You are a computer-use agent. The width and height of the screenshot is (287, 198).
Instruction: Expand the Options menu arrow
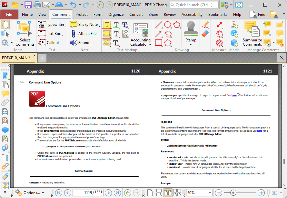click(x=43, y=193)
